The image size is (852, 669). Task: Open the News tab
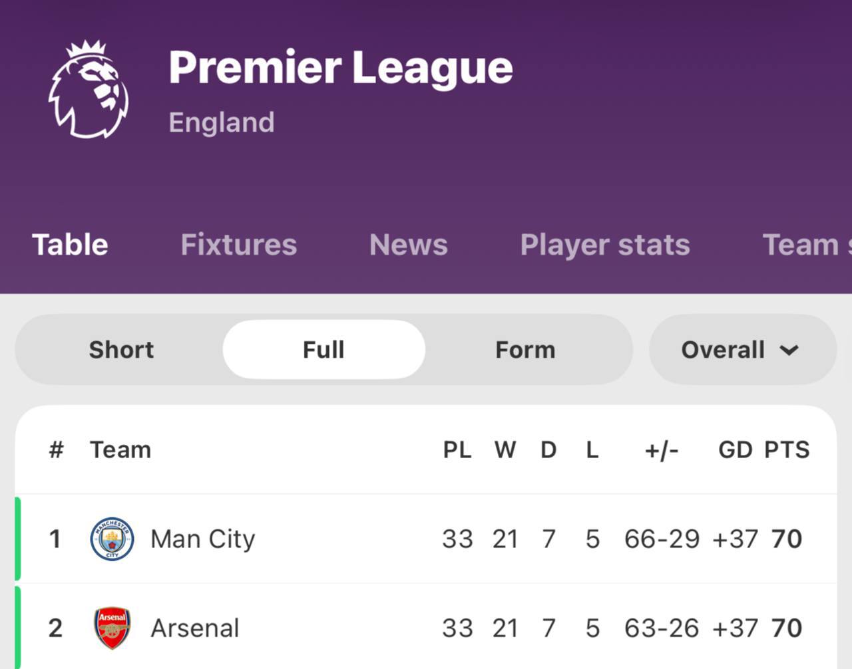[x=408, y=245]
